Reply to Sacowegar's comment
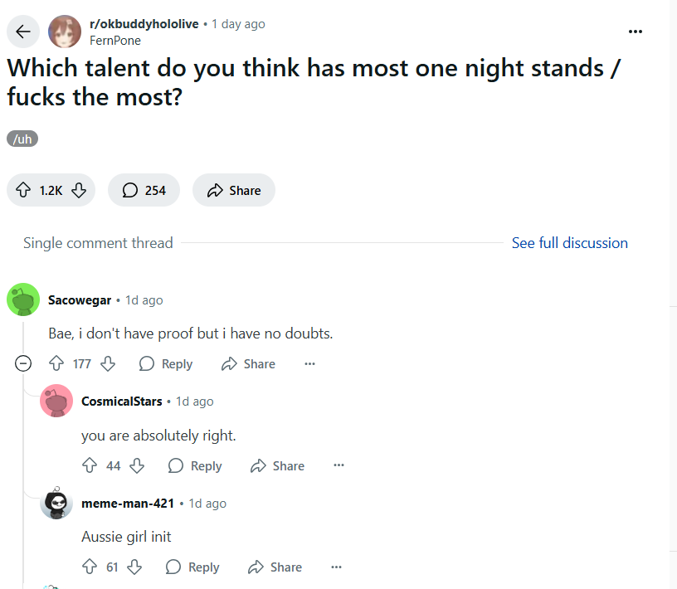 [166, 363]
